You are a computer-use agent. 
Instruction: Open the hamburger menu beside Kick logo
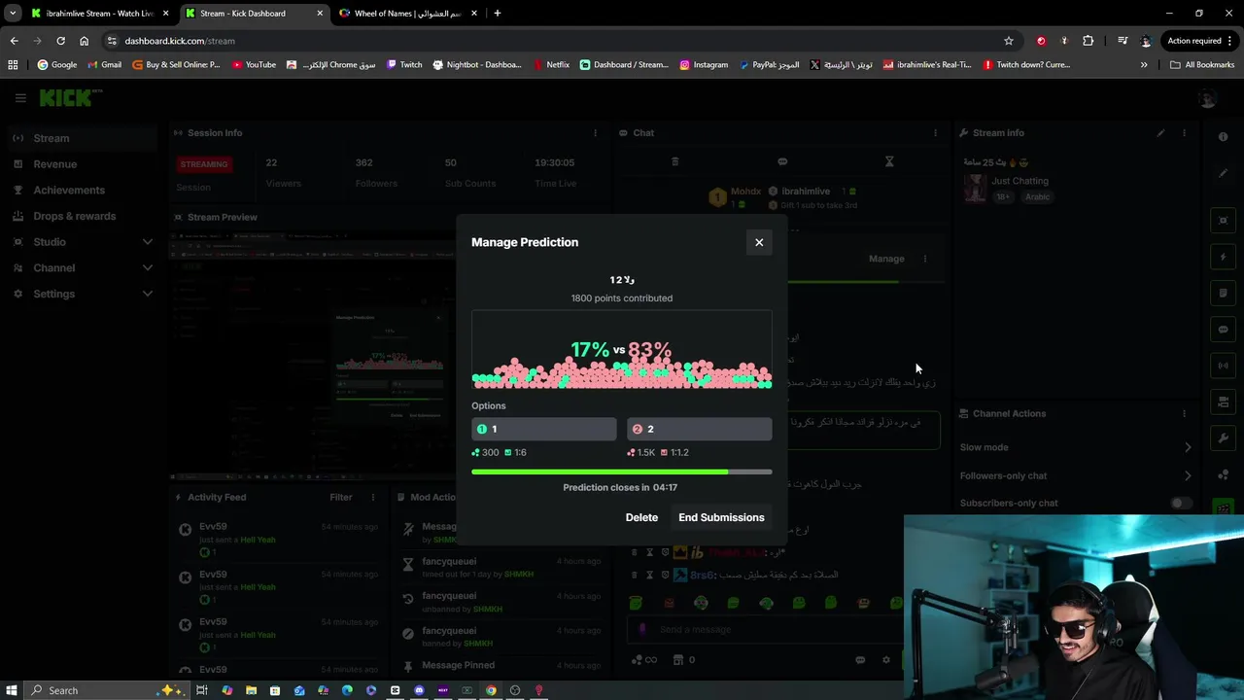(20, 98)
